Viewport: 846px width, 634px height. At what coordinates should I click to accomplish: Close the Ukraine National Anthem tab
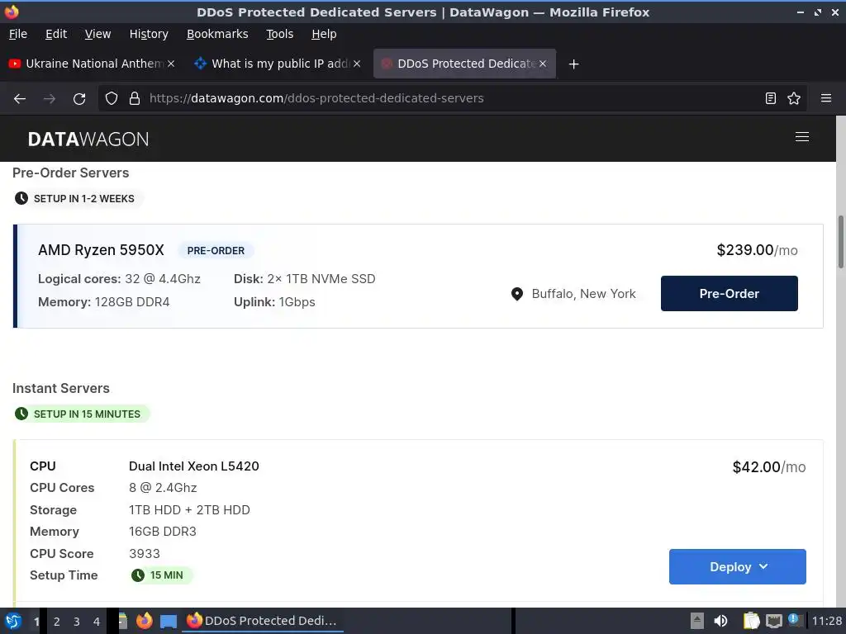170,64
